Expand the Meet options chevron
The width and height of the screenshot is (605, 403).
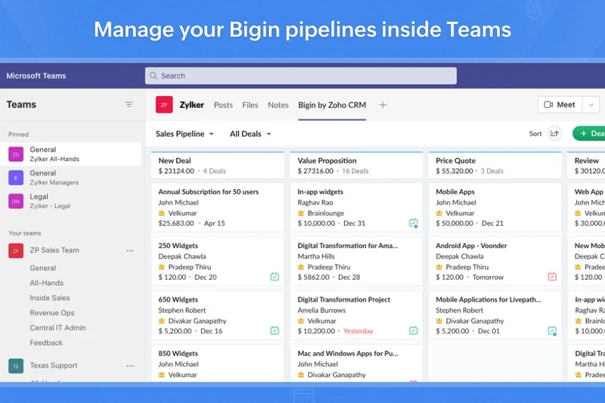(x=591, y=104)
